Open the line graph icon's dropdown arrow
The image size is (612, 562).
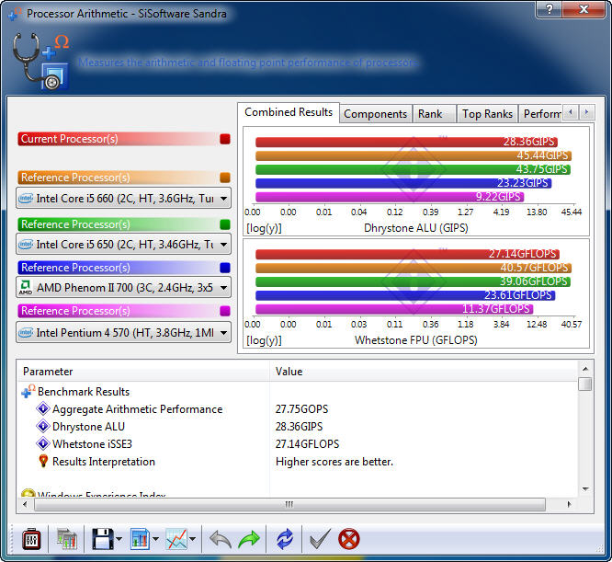click(192, 539)
